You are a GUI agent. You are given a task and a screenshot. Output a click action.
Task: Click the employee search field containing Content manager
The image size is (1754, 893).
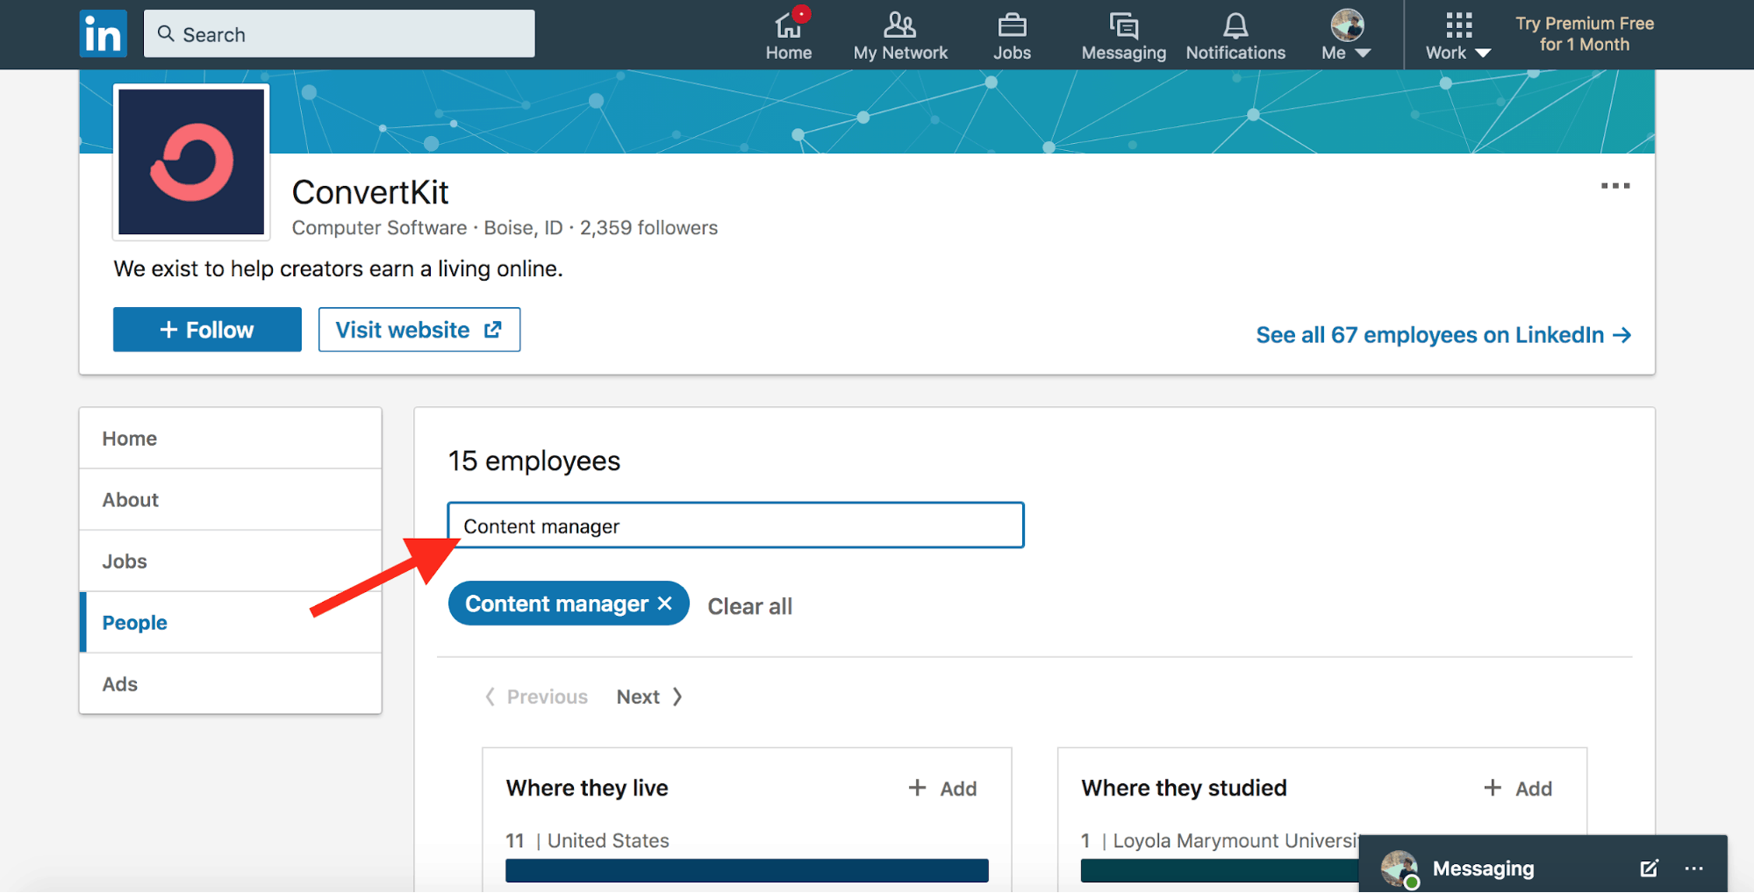(735, 525)
